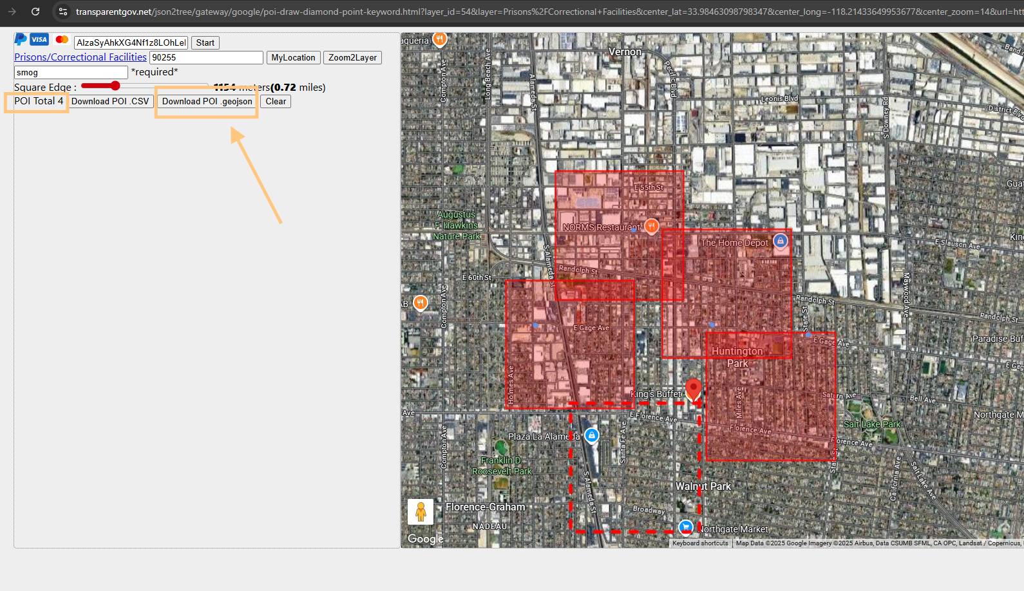Viewport: 1024px width, 591px height.
Task: Click the Huntington Park map label
Action: [737, 357]
